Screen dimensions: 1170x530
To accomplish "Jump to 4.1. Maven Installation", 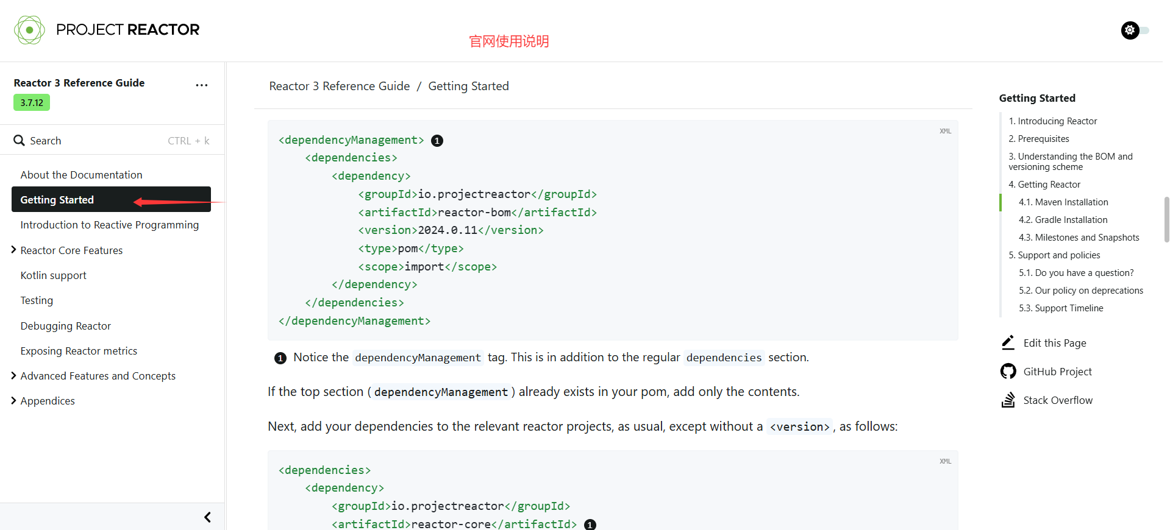I will [1063, 202].
